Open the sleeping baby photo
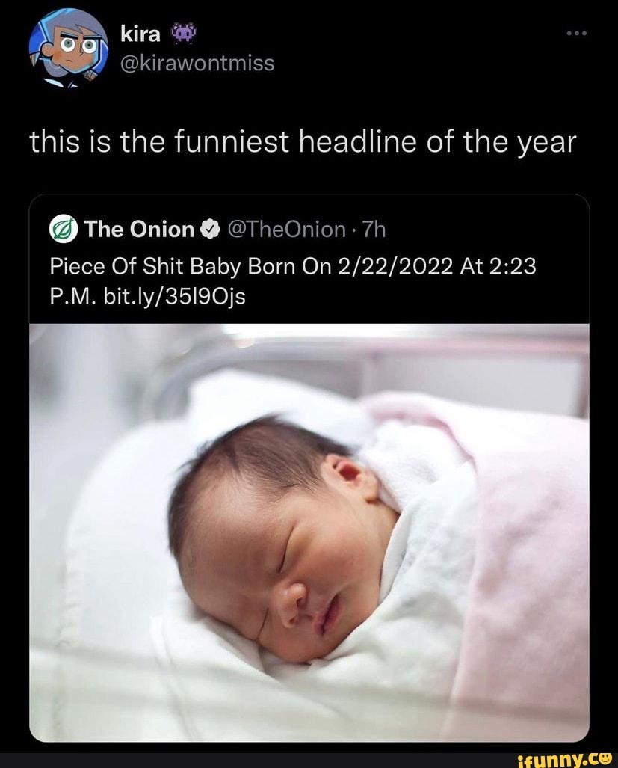618x768 pixels. click(309, 533)
